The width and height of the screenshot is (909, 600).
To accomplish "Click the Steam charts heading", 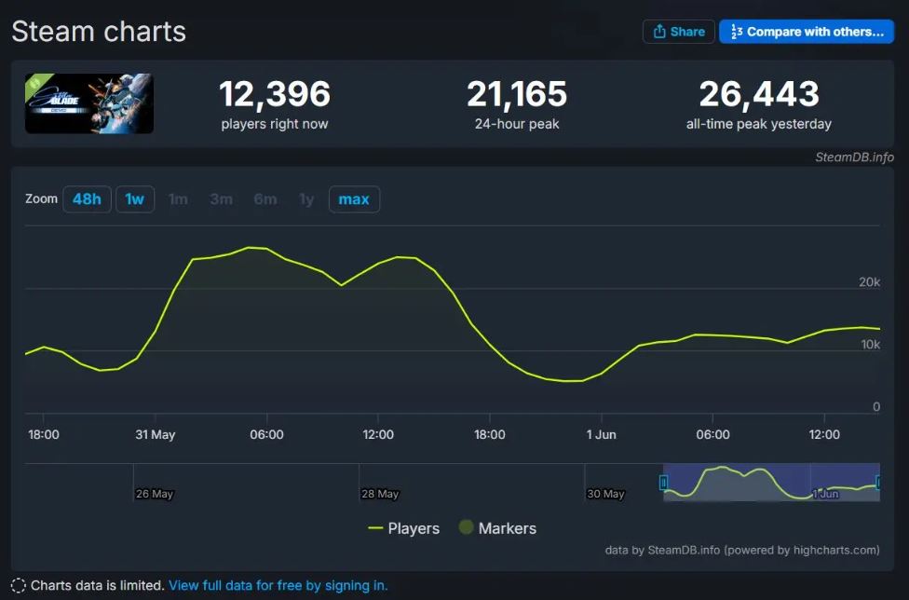I will tap(99, 32).
